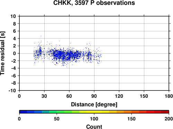Click the x-axis tick label '60'
173x129 pixels.
coord(69,96)
